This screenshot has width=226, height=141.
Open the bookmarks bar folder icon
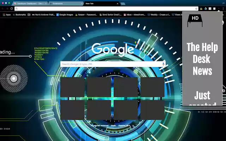click(29, 15)
